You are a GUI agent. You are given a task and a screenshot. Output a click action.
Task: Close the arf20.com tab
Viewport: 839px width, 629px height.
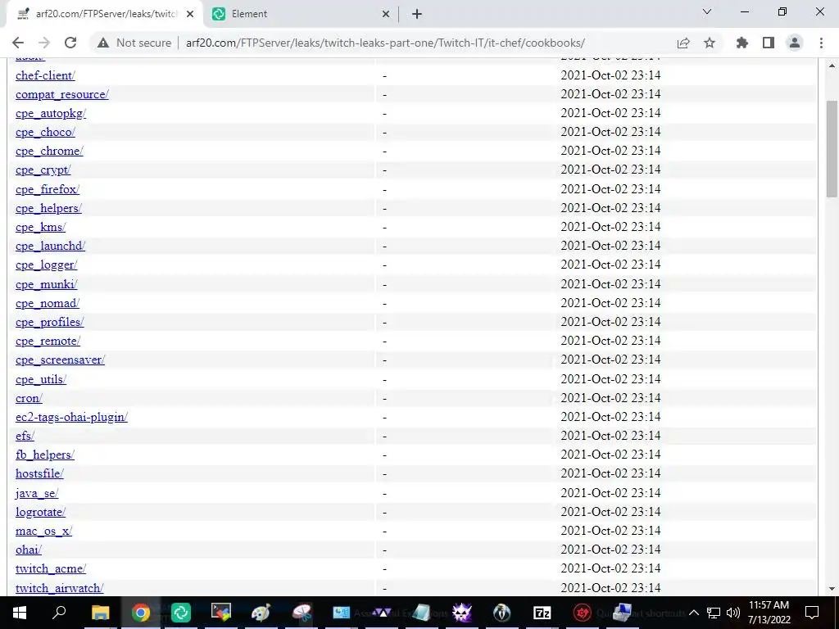pos(190,14)
